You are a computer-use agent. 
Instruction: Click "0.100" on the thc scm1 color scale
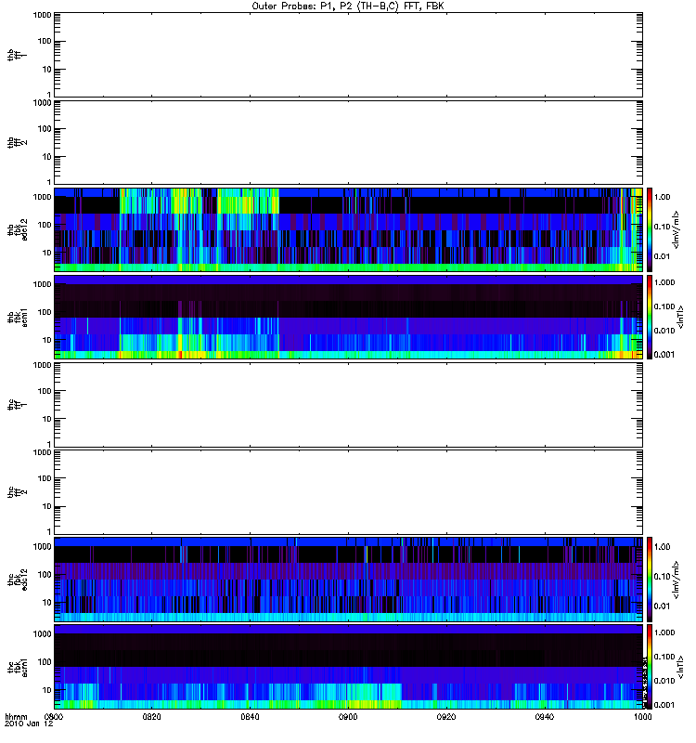coord(664,657)
